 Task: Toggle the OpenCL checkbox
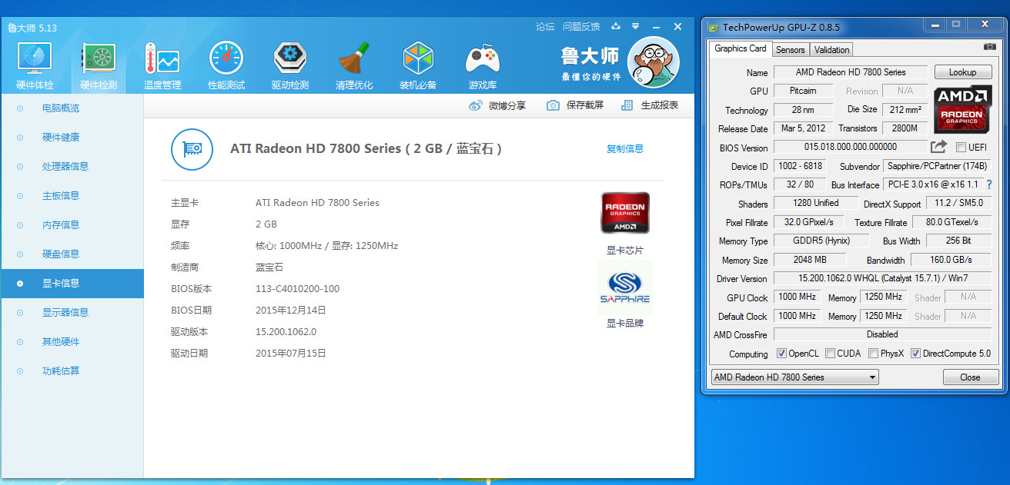pos(781,354)
